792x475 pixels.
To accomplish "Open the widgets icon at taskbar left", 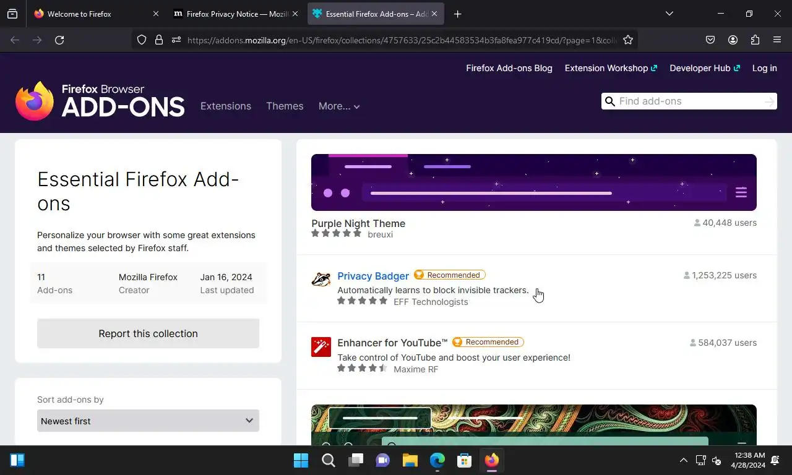I will tap(17, 460).
